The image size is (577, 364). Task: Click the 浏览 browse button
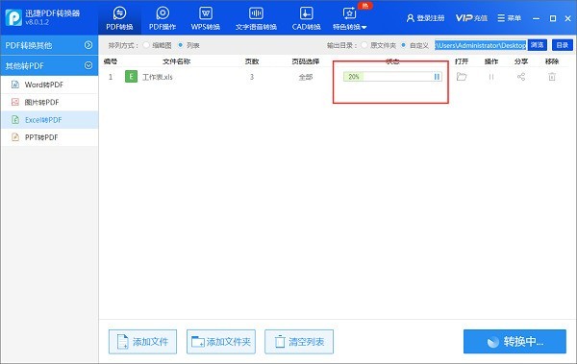point(538,45)
